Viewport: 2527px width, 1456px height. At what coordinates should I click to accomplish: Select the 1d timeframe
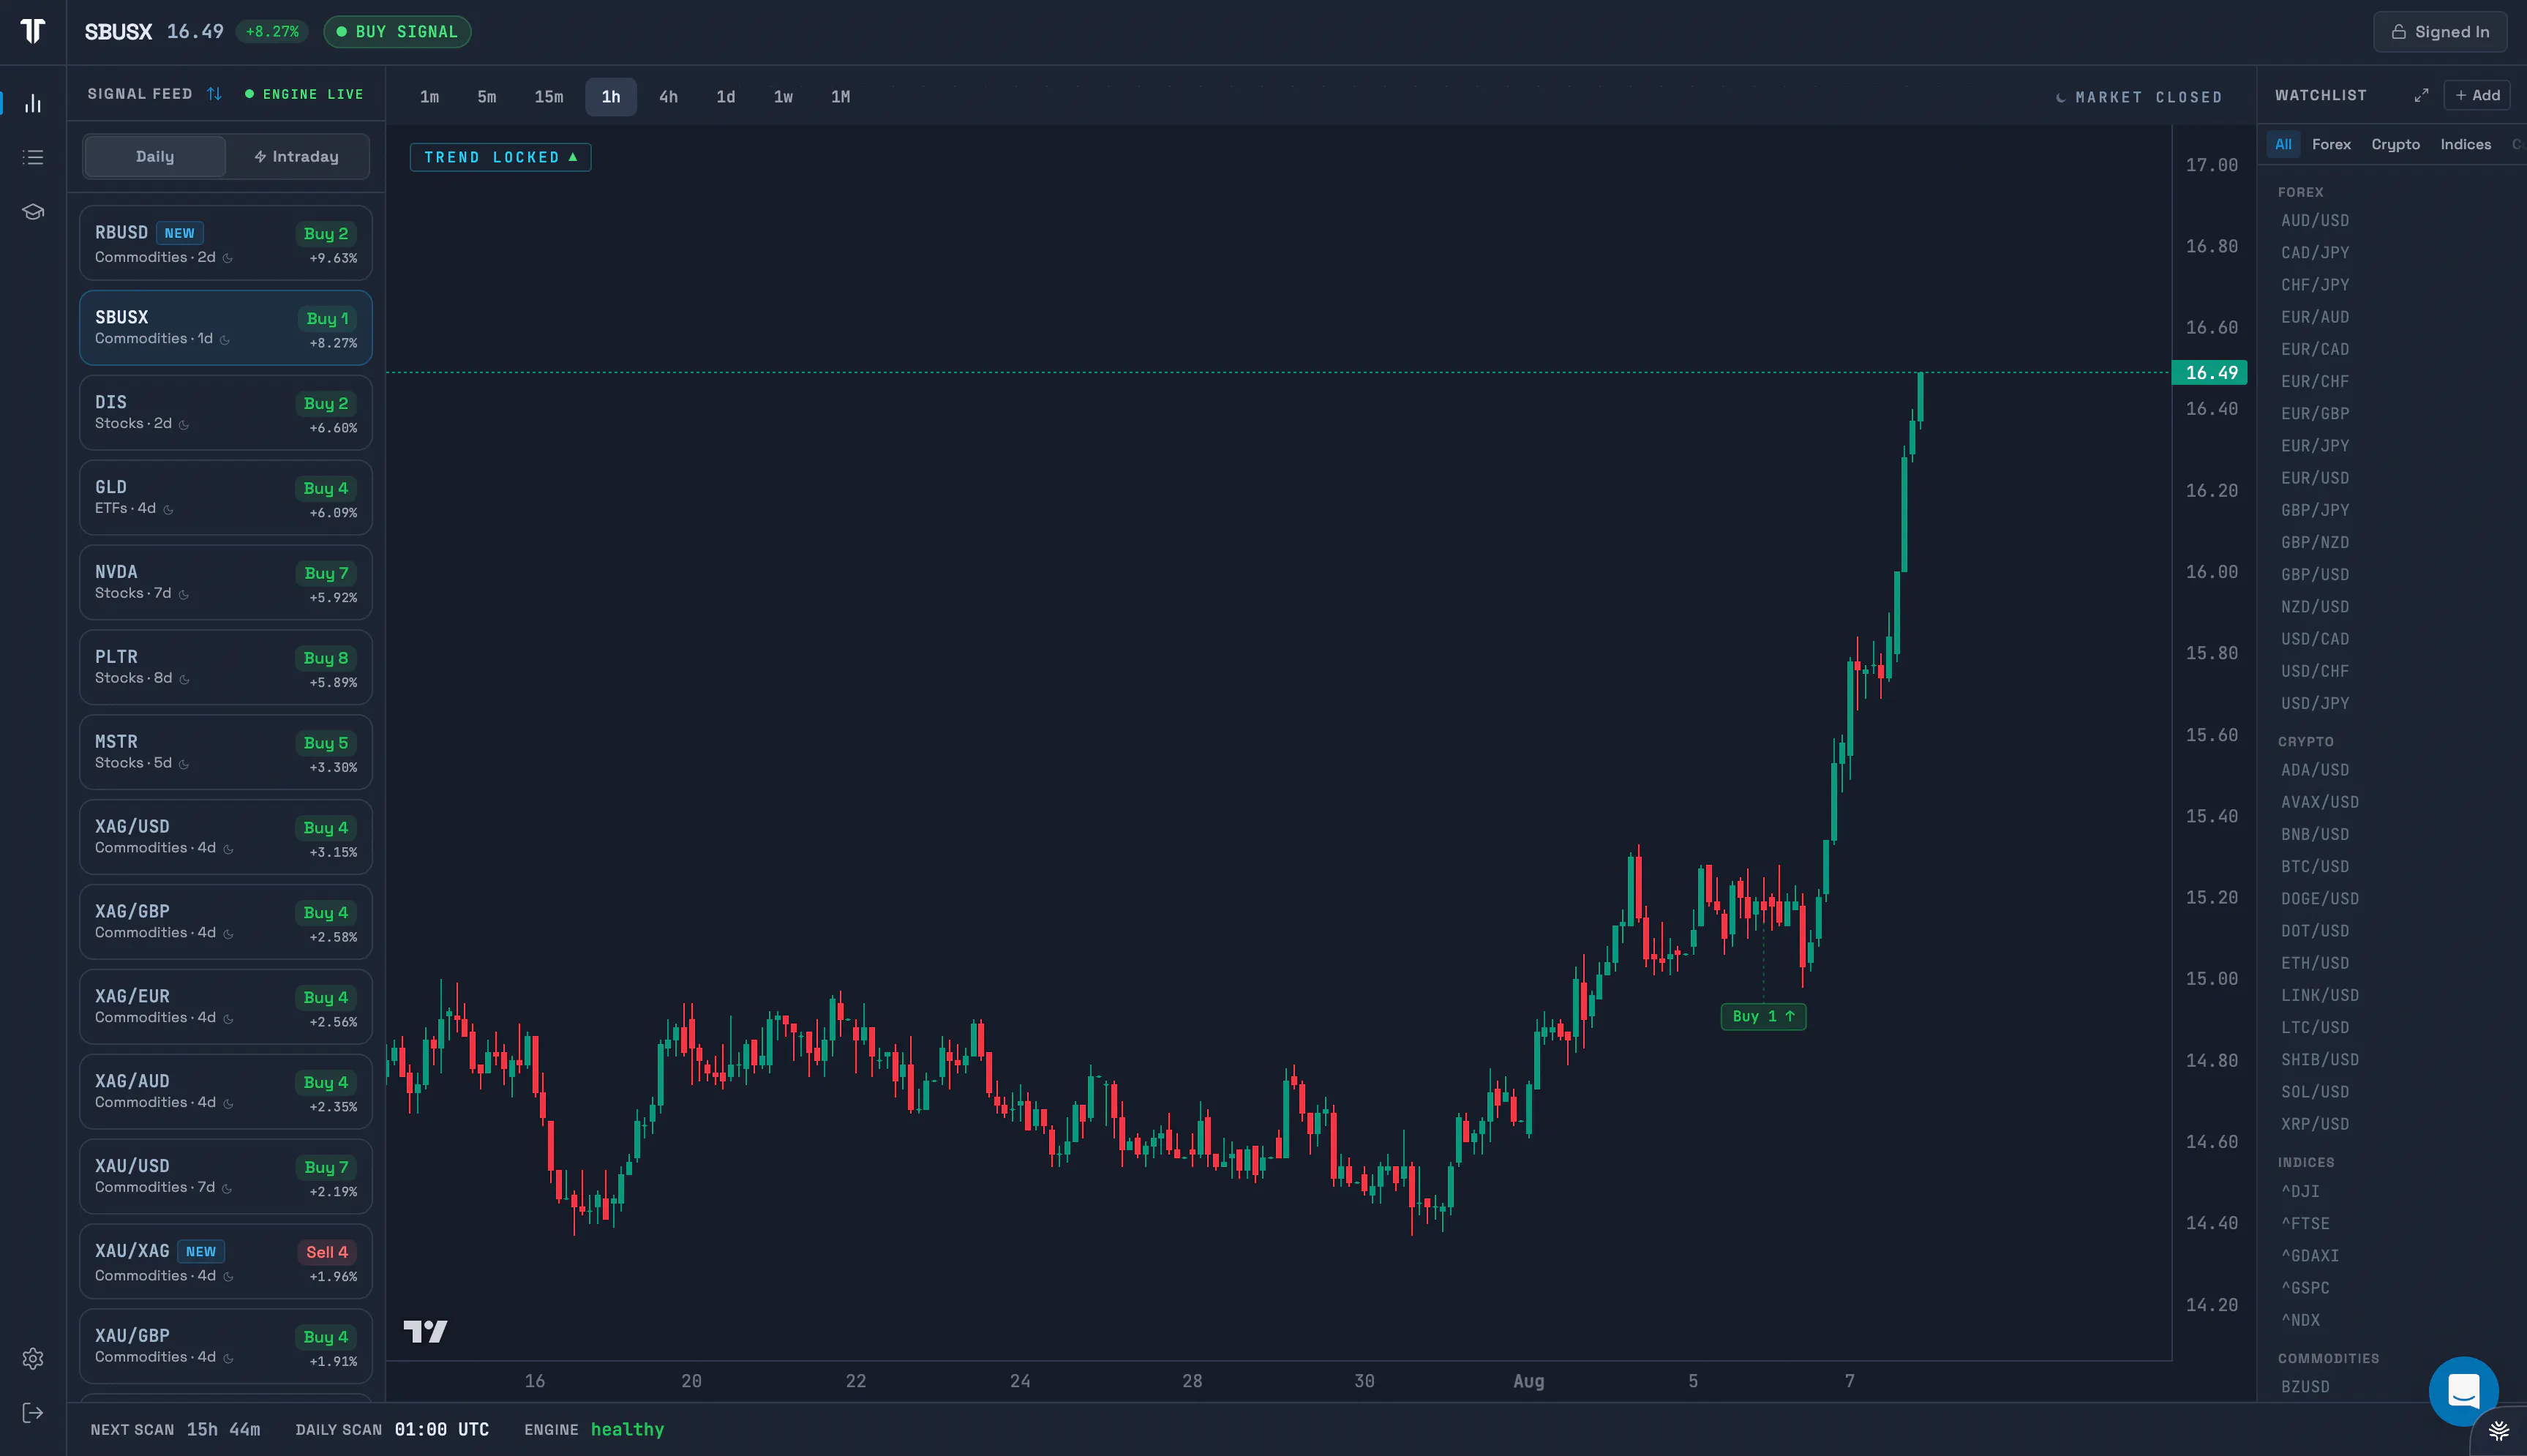click(726, 97)
